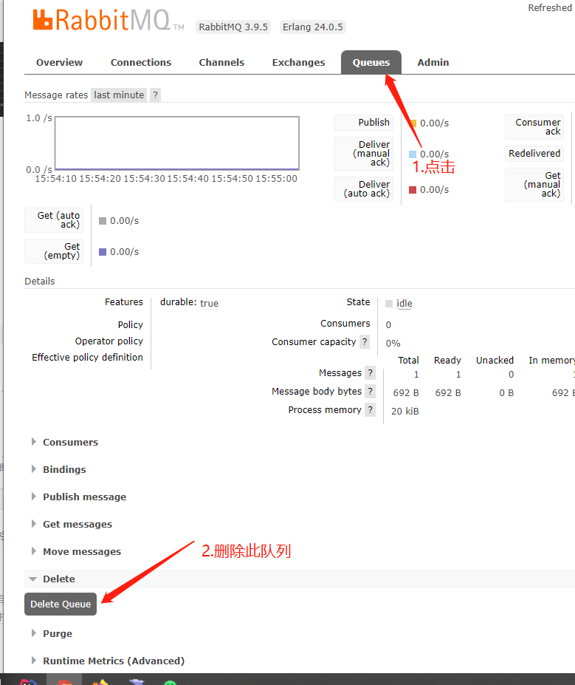The height and width of the screenshot is (685, 575).
Task: Select the Queues tab
Action: point(371,63)
